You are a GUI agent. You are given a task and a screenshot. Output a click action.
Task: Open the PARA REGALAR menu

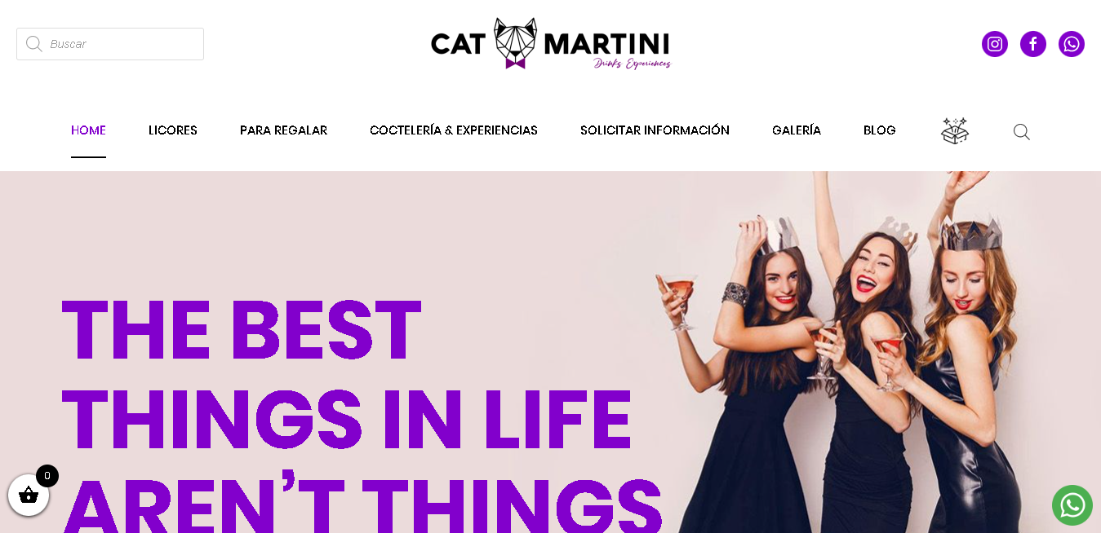(x=283, y=130)
